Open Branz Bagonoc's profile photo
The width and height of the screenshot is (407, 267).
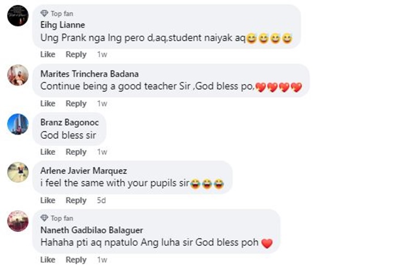18,124
